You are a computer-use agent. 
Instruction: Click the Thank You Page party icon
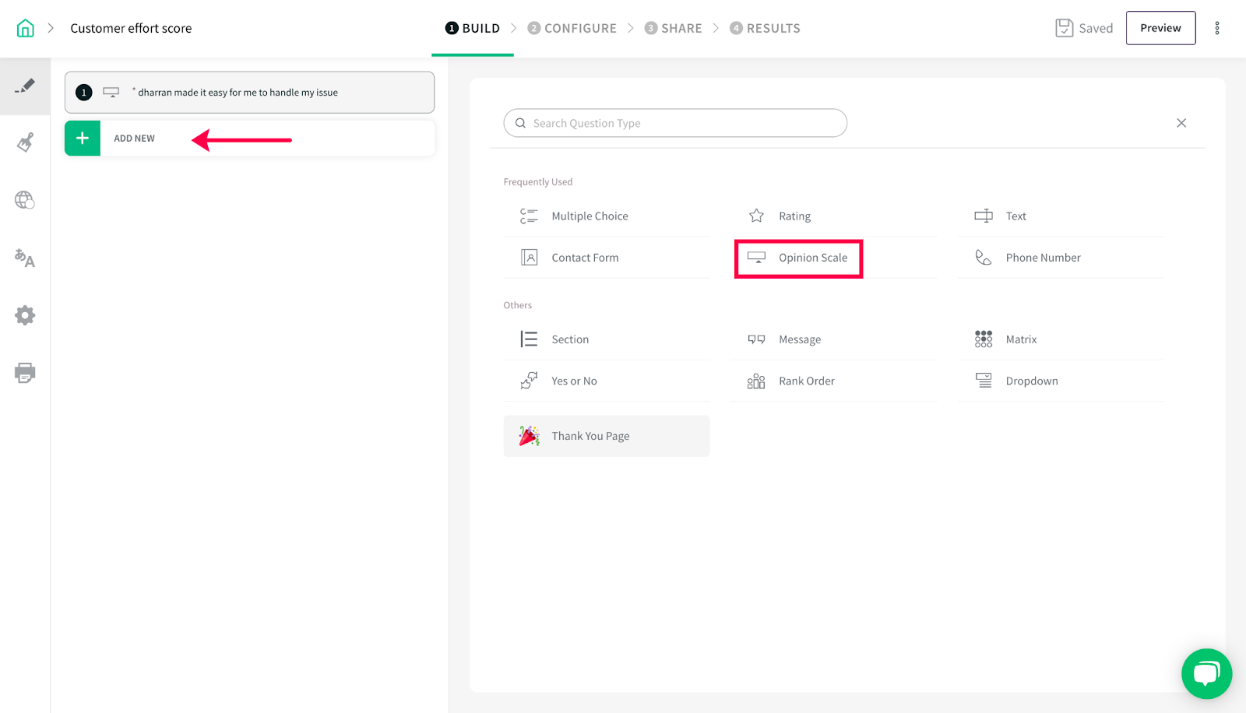pyautogui.click(x=530, y=436)
